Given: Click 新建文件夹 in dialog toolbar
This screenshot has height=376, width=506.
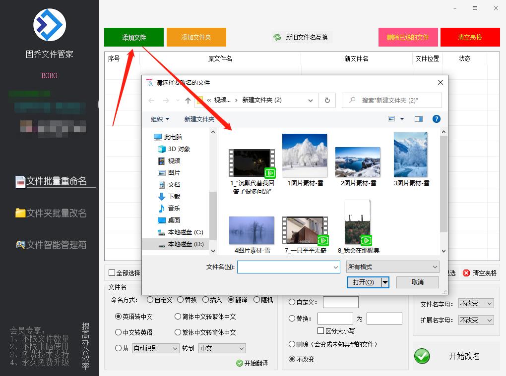Looking at the screenshot, I should (x=198, y=119).
